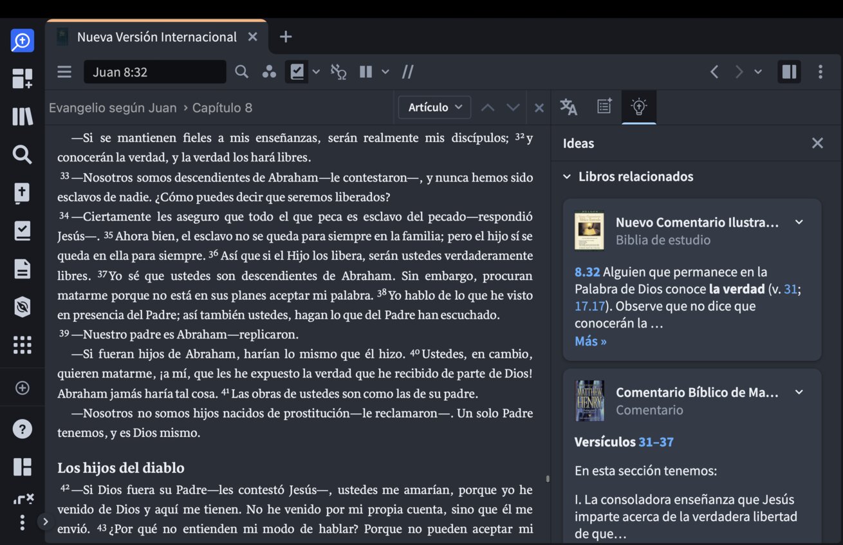Image resolution: width=843 pixels, height=545 pixels.
Task: Toggle the side panel split-view button
Action: [789, 71]
